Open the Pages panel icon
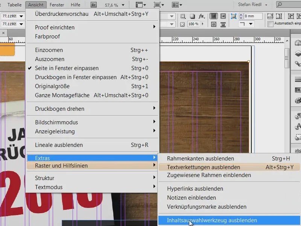 coord(298,43)
